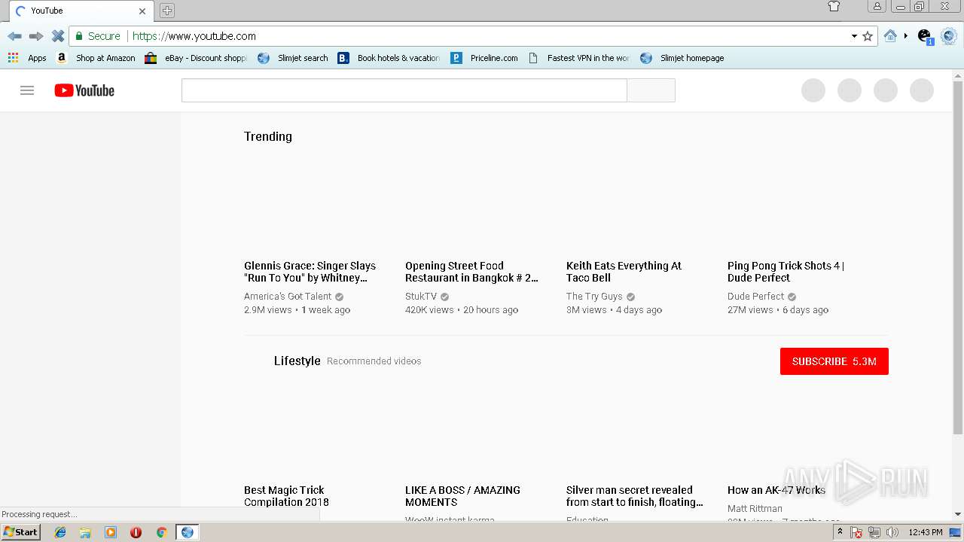964x542 pixels.
Task: Open StukTV channel link
Action: pyautogui.click(x=421, y=297)
